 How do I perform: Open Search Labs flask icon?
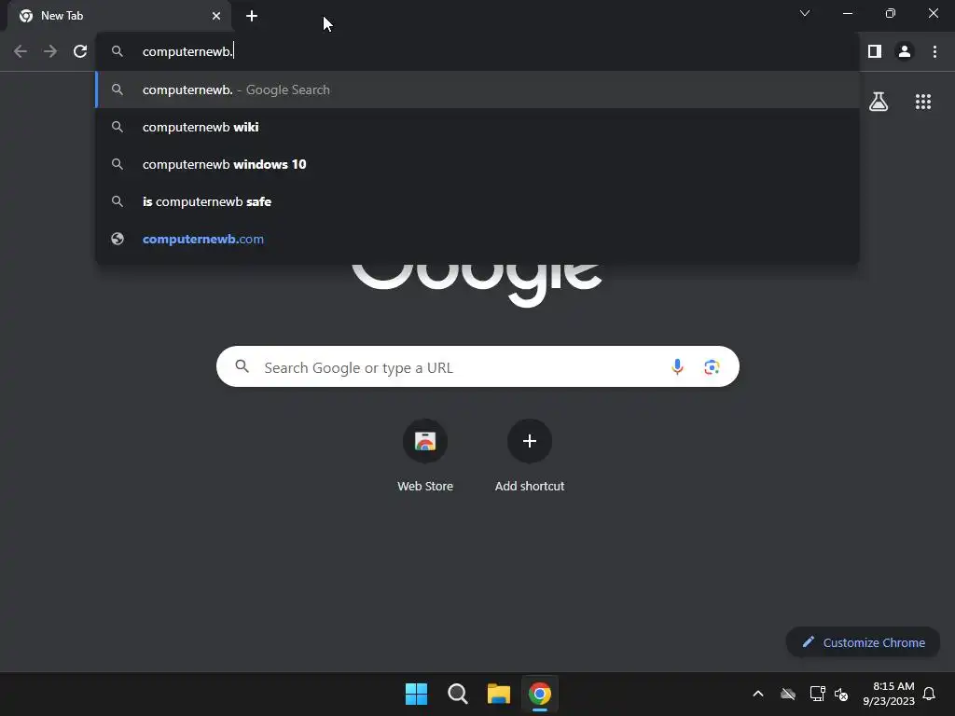pyautogui.click(x=879, y=102)
